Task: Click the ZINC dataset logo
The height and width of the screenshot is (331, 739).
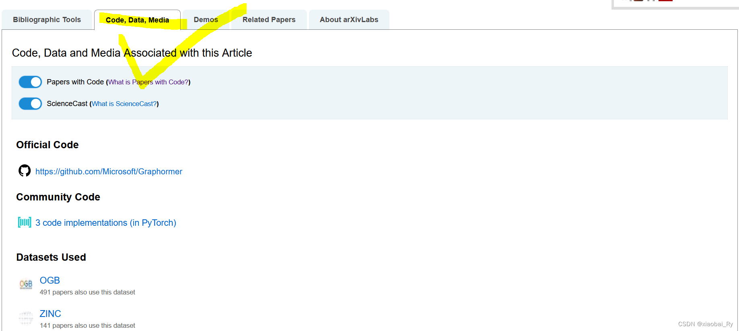Action: pos(26,317)
